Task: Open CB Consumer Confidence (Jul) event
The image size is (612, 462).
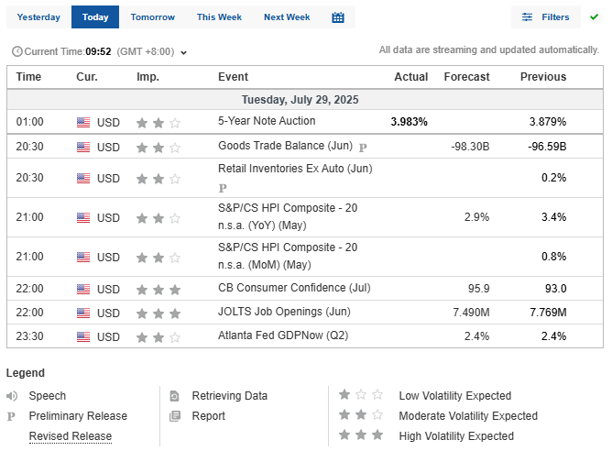Action: click(294, 288)
